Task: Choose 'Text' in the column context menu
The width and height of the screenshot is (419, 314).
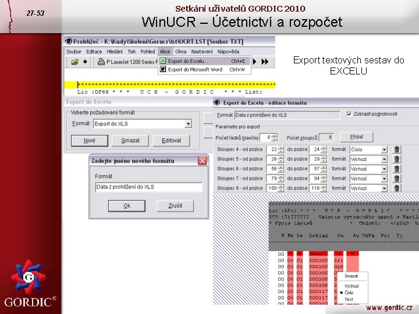Action: click(x=349, y=299)
